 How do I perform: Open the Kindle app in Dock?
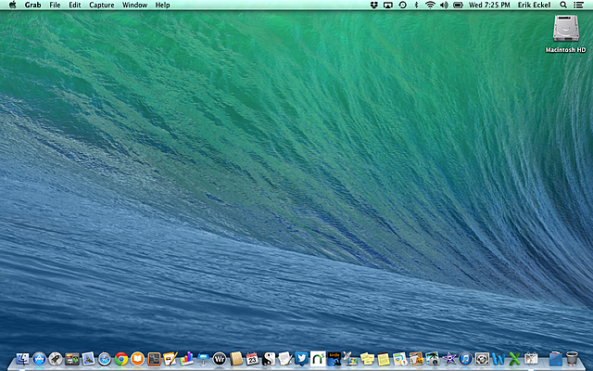pyautogui.click(x=334, y=358)
